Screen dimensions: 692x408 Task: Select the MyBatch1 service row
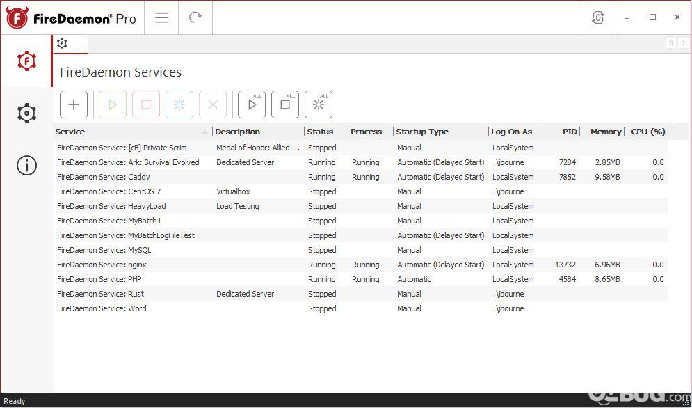(360, 221)
